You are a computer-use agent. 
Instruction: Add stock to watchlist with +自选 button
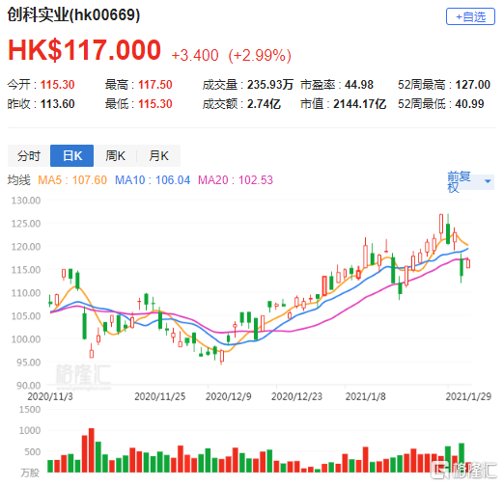pyautogui.click(x=470, y=16)
